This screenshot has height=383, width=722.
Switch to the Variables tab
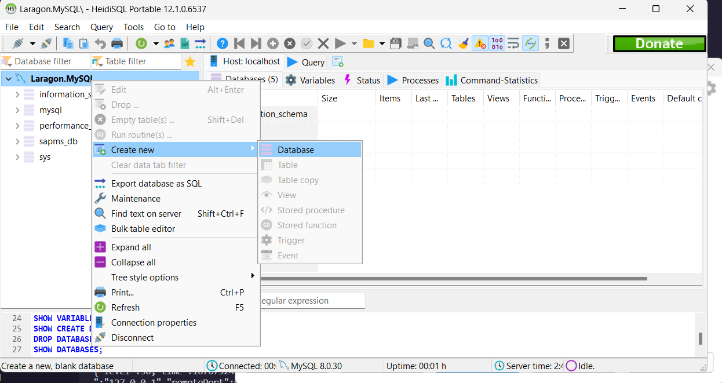pos(310,81)
